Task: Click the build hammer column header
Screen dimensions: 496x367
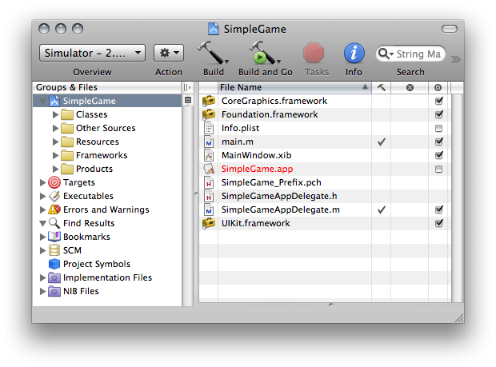Action: coord(381,87)
